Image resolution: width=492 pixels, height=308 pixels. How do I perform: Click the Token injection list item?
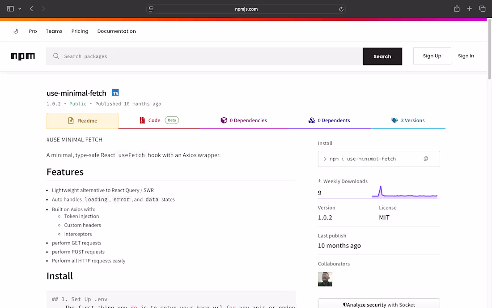[81, 216]
